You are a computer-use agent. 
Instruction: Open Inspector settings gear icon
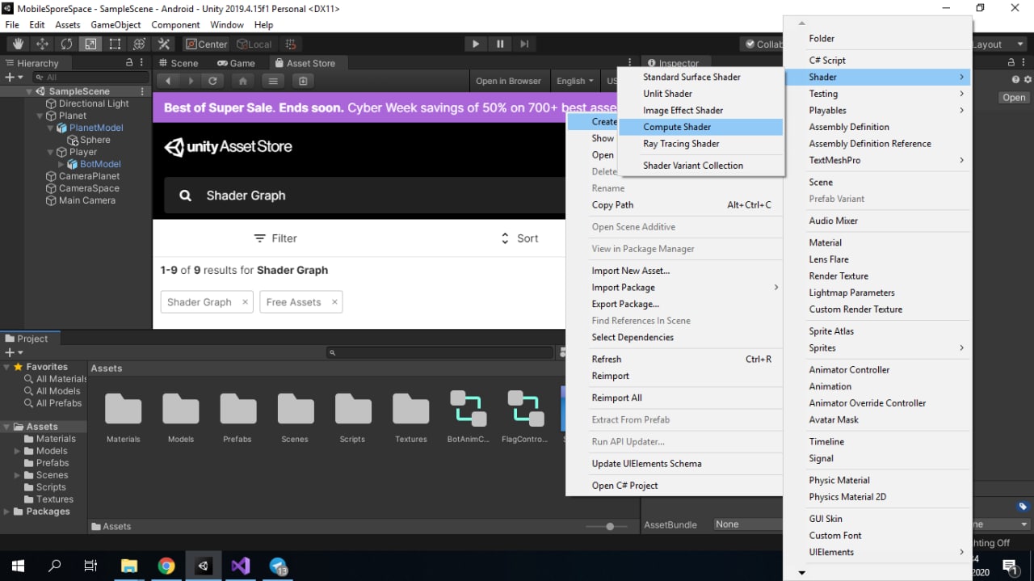1028,79
